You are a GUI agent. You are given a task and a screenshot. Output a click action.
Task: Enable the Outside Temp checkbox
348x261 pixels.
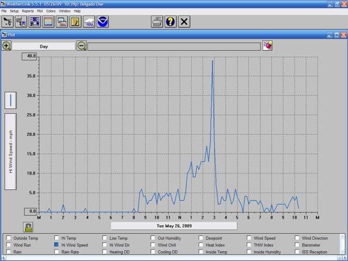coord(8,238)
